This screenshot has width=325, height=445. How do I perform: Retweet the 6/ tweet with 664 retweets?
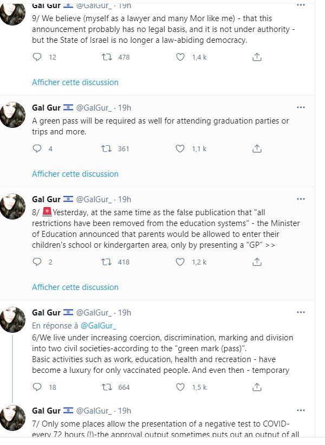(107, 387)
